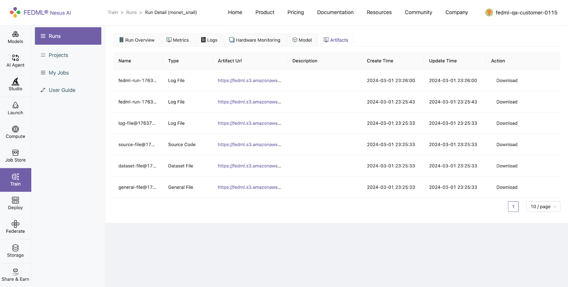Open artifact URL for 23:26:00 log
The image size is (568, 287).
[249, 80]
